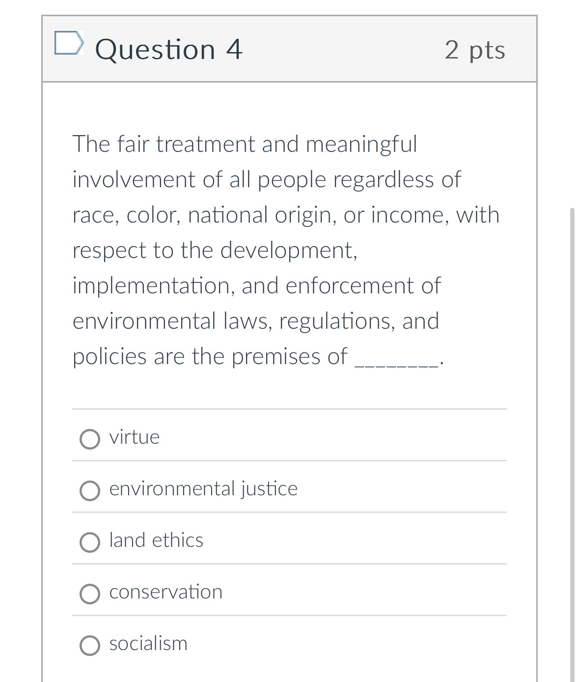Click the line 'environmental laws, regulations, and'
Screen dimensions: 579x682
tap(256, 321)
